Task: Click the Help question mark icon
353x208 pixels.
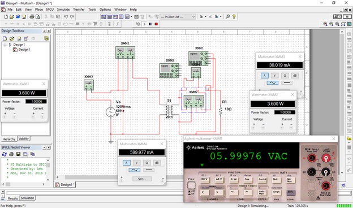Action: [234, 16]
